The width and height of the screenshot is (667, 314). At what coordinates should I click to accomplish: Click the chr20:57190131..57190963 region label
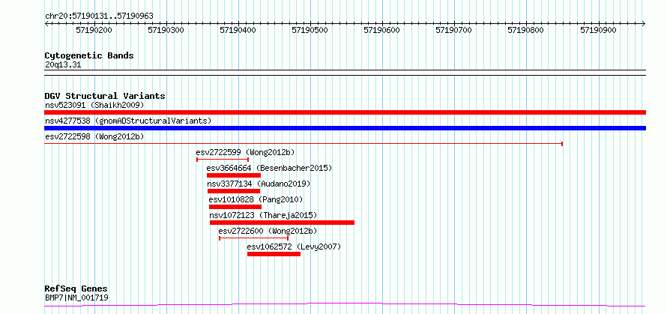point(99,16)
